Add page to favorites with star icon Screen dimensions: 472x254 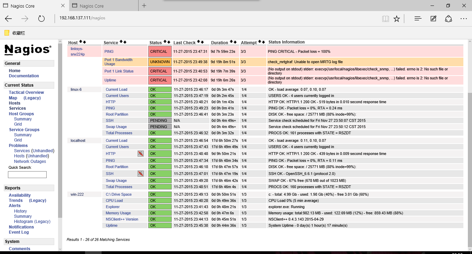[397, 19]
